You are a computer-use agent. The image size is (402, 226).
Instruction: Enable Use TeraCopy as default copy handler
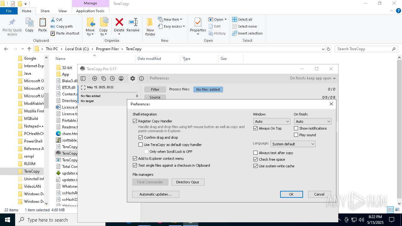(141, 145)
